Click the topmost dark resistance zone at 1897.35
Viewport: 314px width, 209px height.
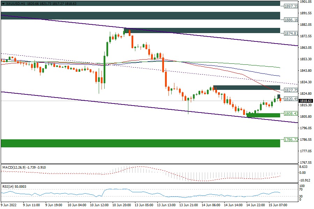coord(140,3)
